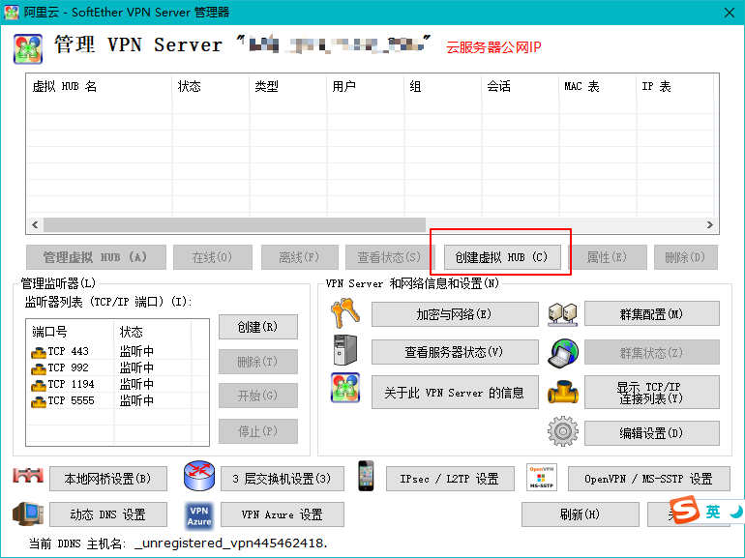Click 属性(E) button
745x558 pixels.
click(608, 257)
